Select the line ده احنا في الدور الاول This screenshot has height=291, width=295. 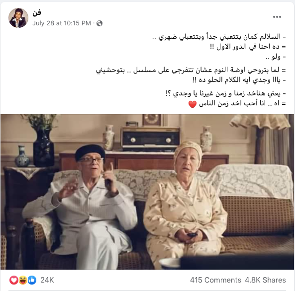[248, 47]
